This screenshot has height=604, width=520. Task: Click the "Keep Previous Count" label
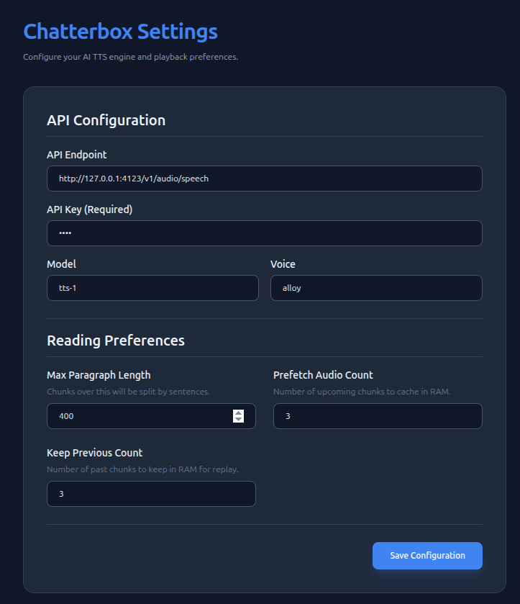(x=95, y=453)
